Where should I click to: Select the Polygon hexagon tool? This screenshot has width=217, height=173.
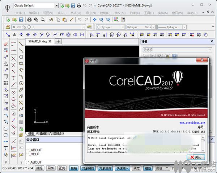tap(21, 57)
